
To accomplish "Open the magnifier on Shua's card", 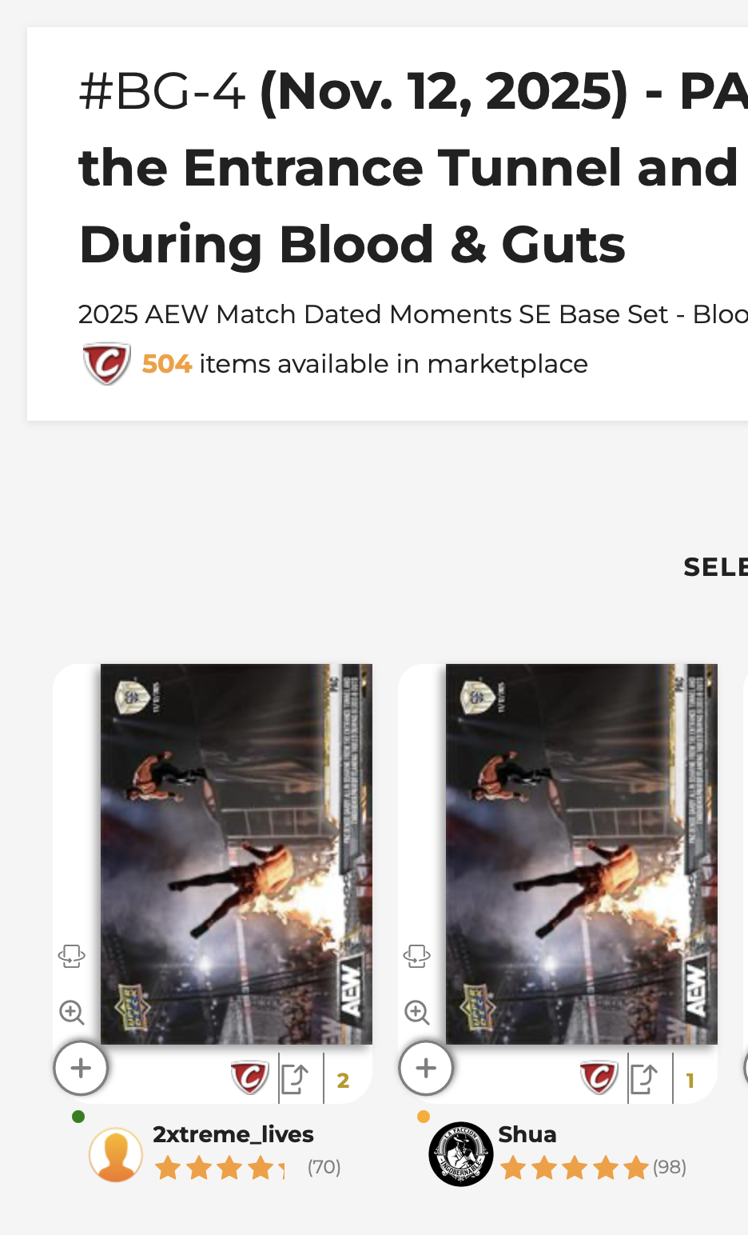I will pos(417,1013).
